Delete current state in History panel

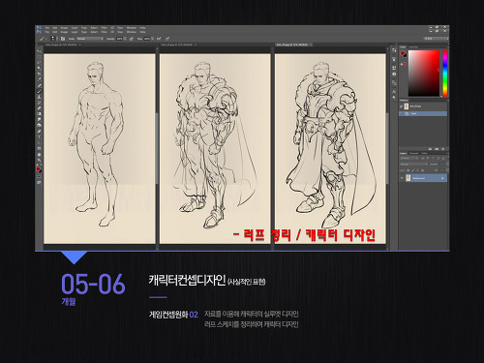[443, 149]
